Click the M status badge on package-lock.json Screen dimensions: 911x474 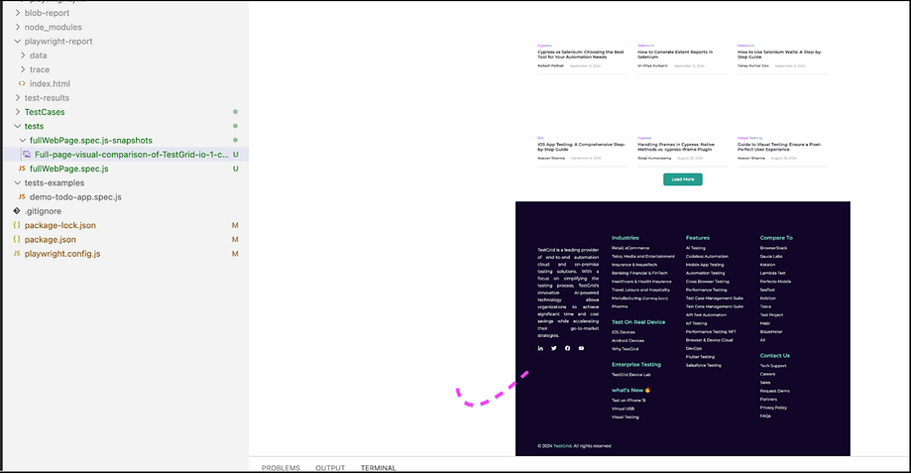(235, 225)
